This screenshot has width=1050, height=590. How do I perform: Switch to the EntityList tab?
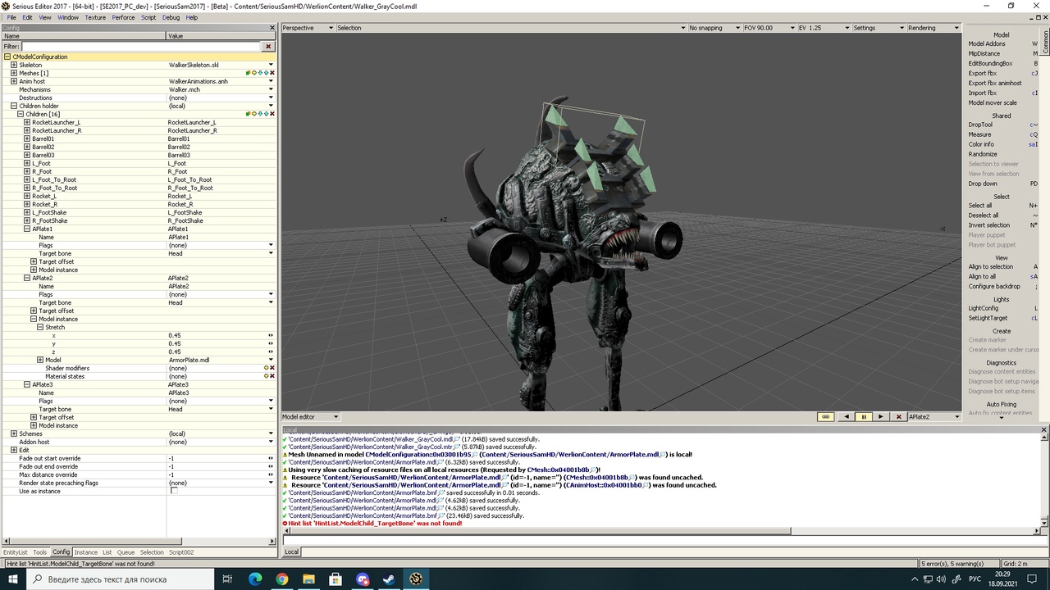[15, 552]
